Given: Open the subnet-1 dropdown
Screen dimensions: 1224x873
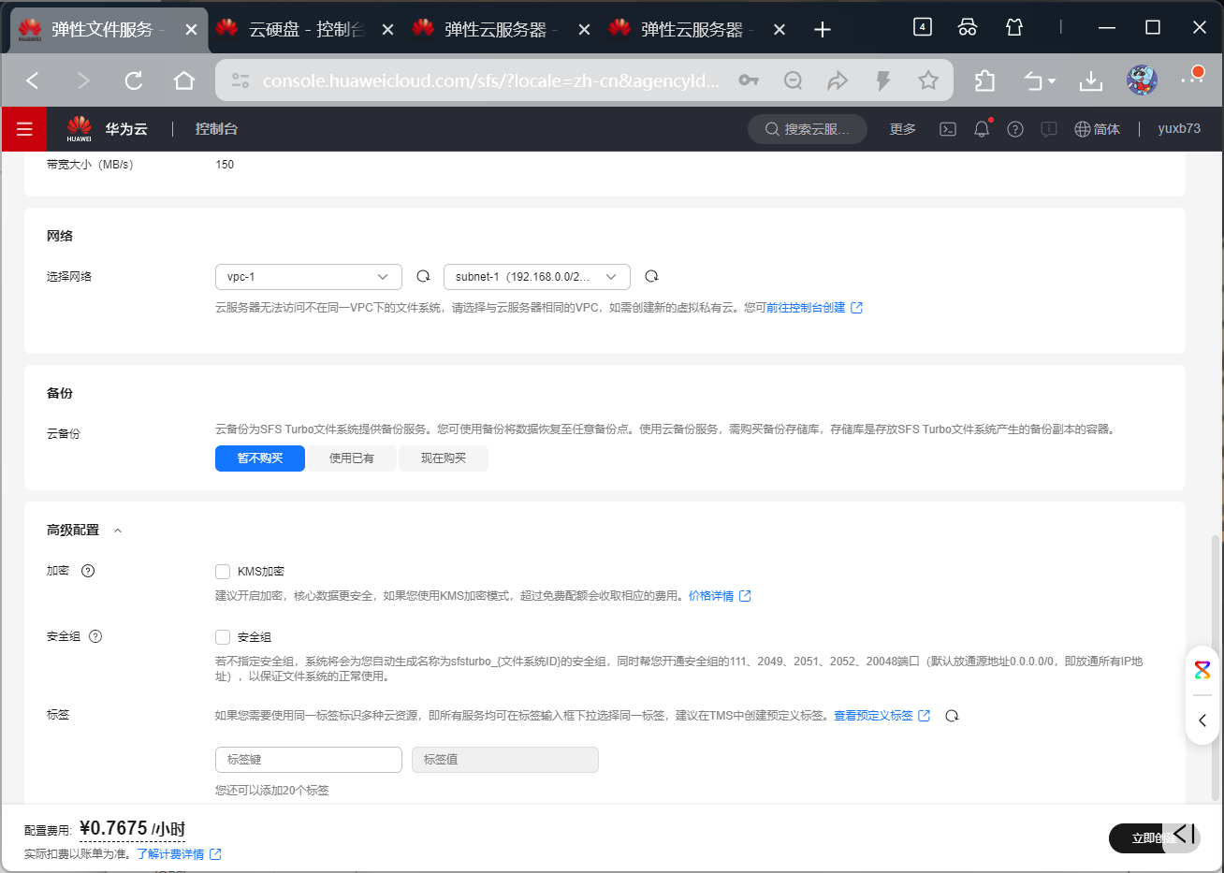Looking at the screenshot, I should [537, 277].
